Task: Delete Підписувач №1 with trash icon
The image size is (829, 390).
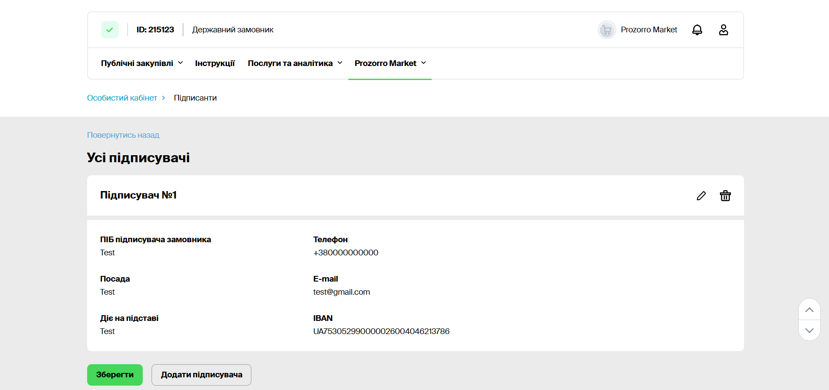Action: click(725, 196)
